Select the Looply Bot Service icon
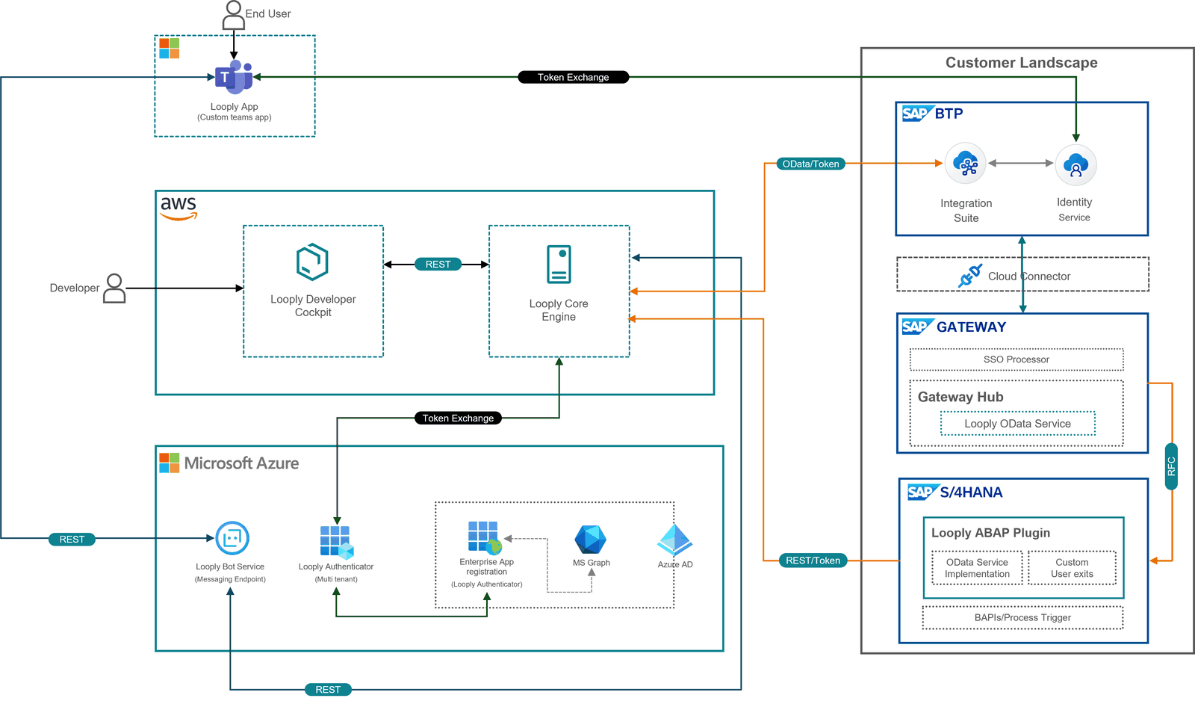The width and height of the screenshot is (1195, 701). click(232, 538)
